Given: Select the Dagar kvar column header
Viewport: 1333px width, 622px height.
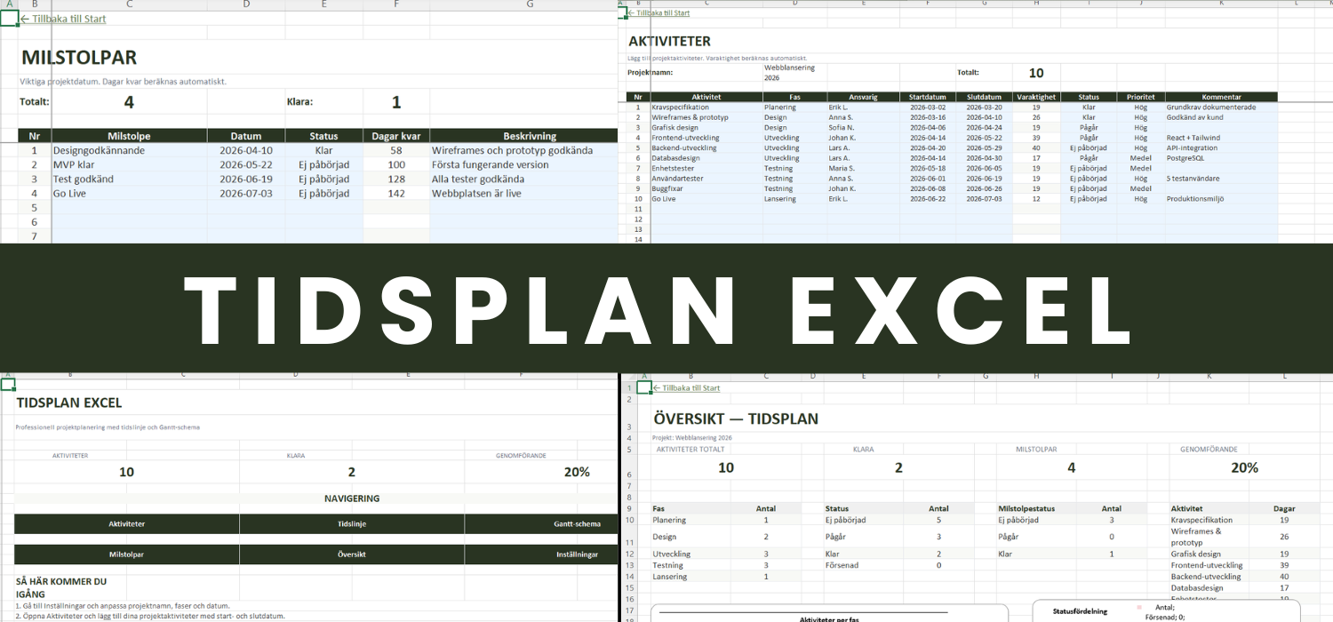Looking at the screenshot, I should 396,136.
